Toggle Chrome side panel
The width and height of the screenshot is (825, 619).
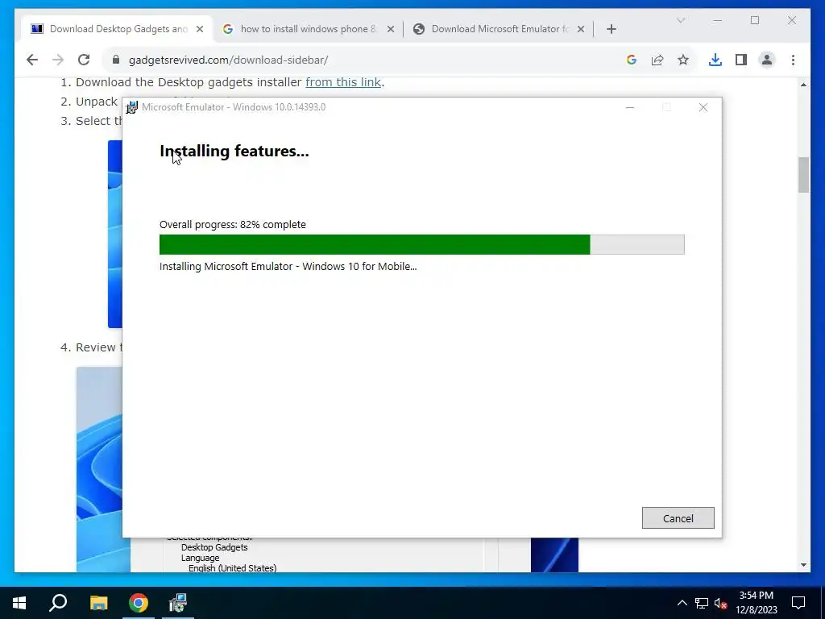[x=741, y=60]
